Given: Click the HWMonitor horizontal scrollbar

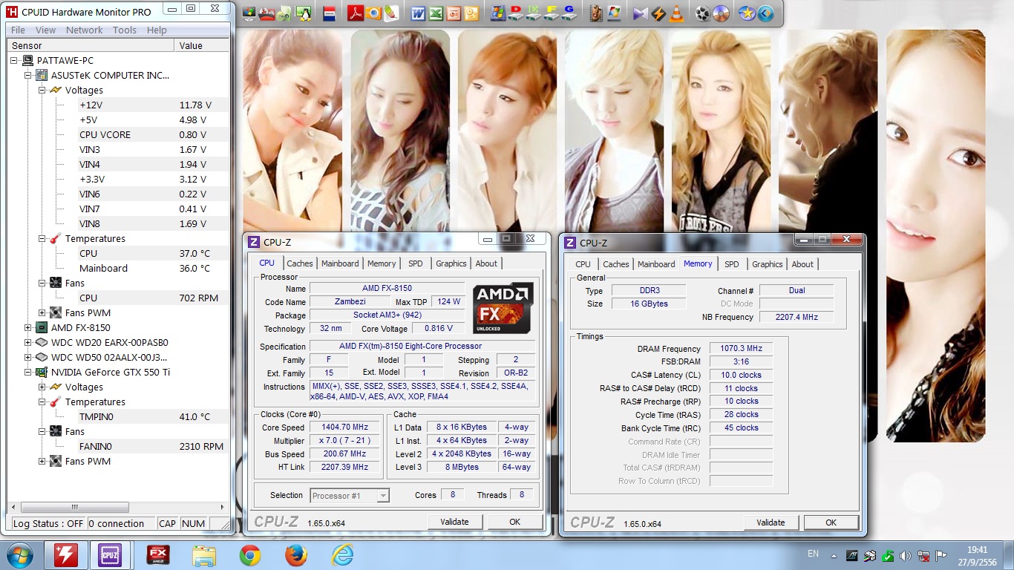Looking at the screenshot, I should (x=118, y=507).
